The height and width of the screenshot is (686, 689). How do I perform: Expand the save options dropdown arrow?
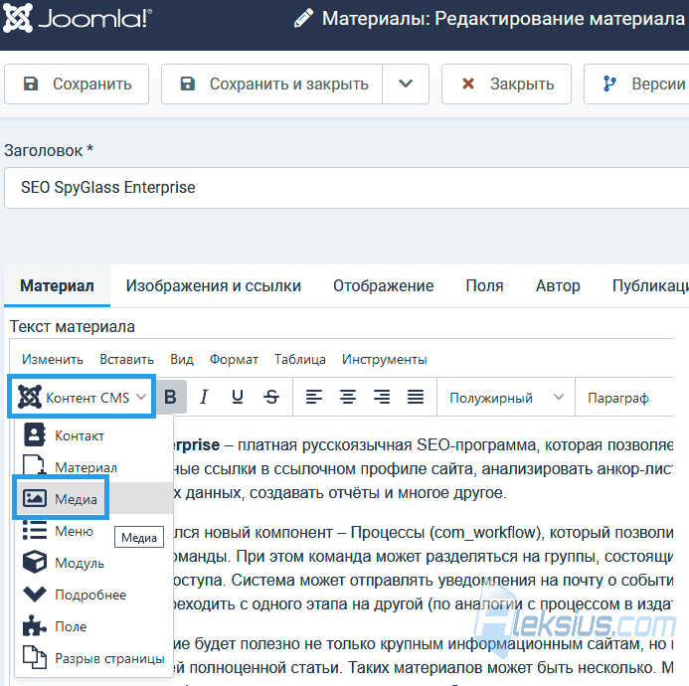[406, 84]
